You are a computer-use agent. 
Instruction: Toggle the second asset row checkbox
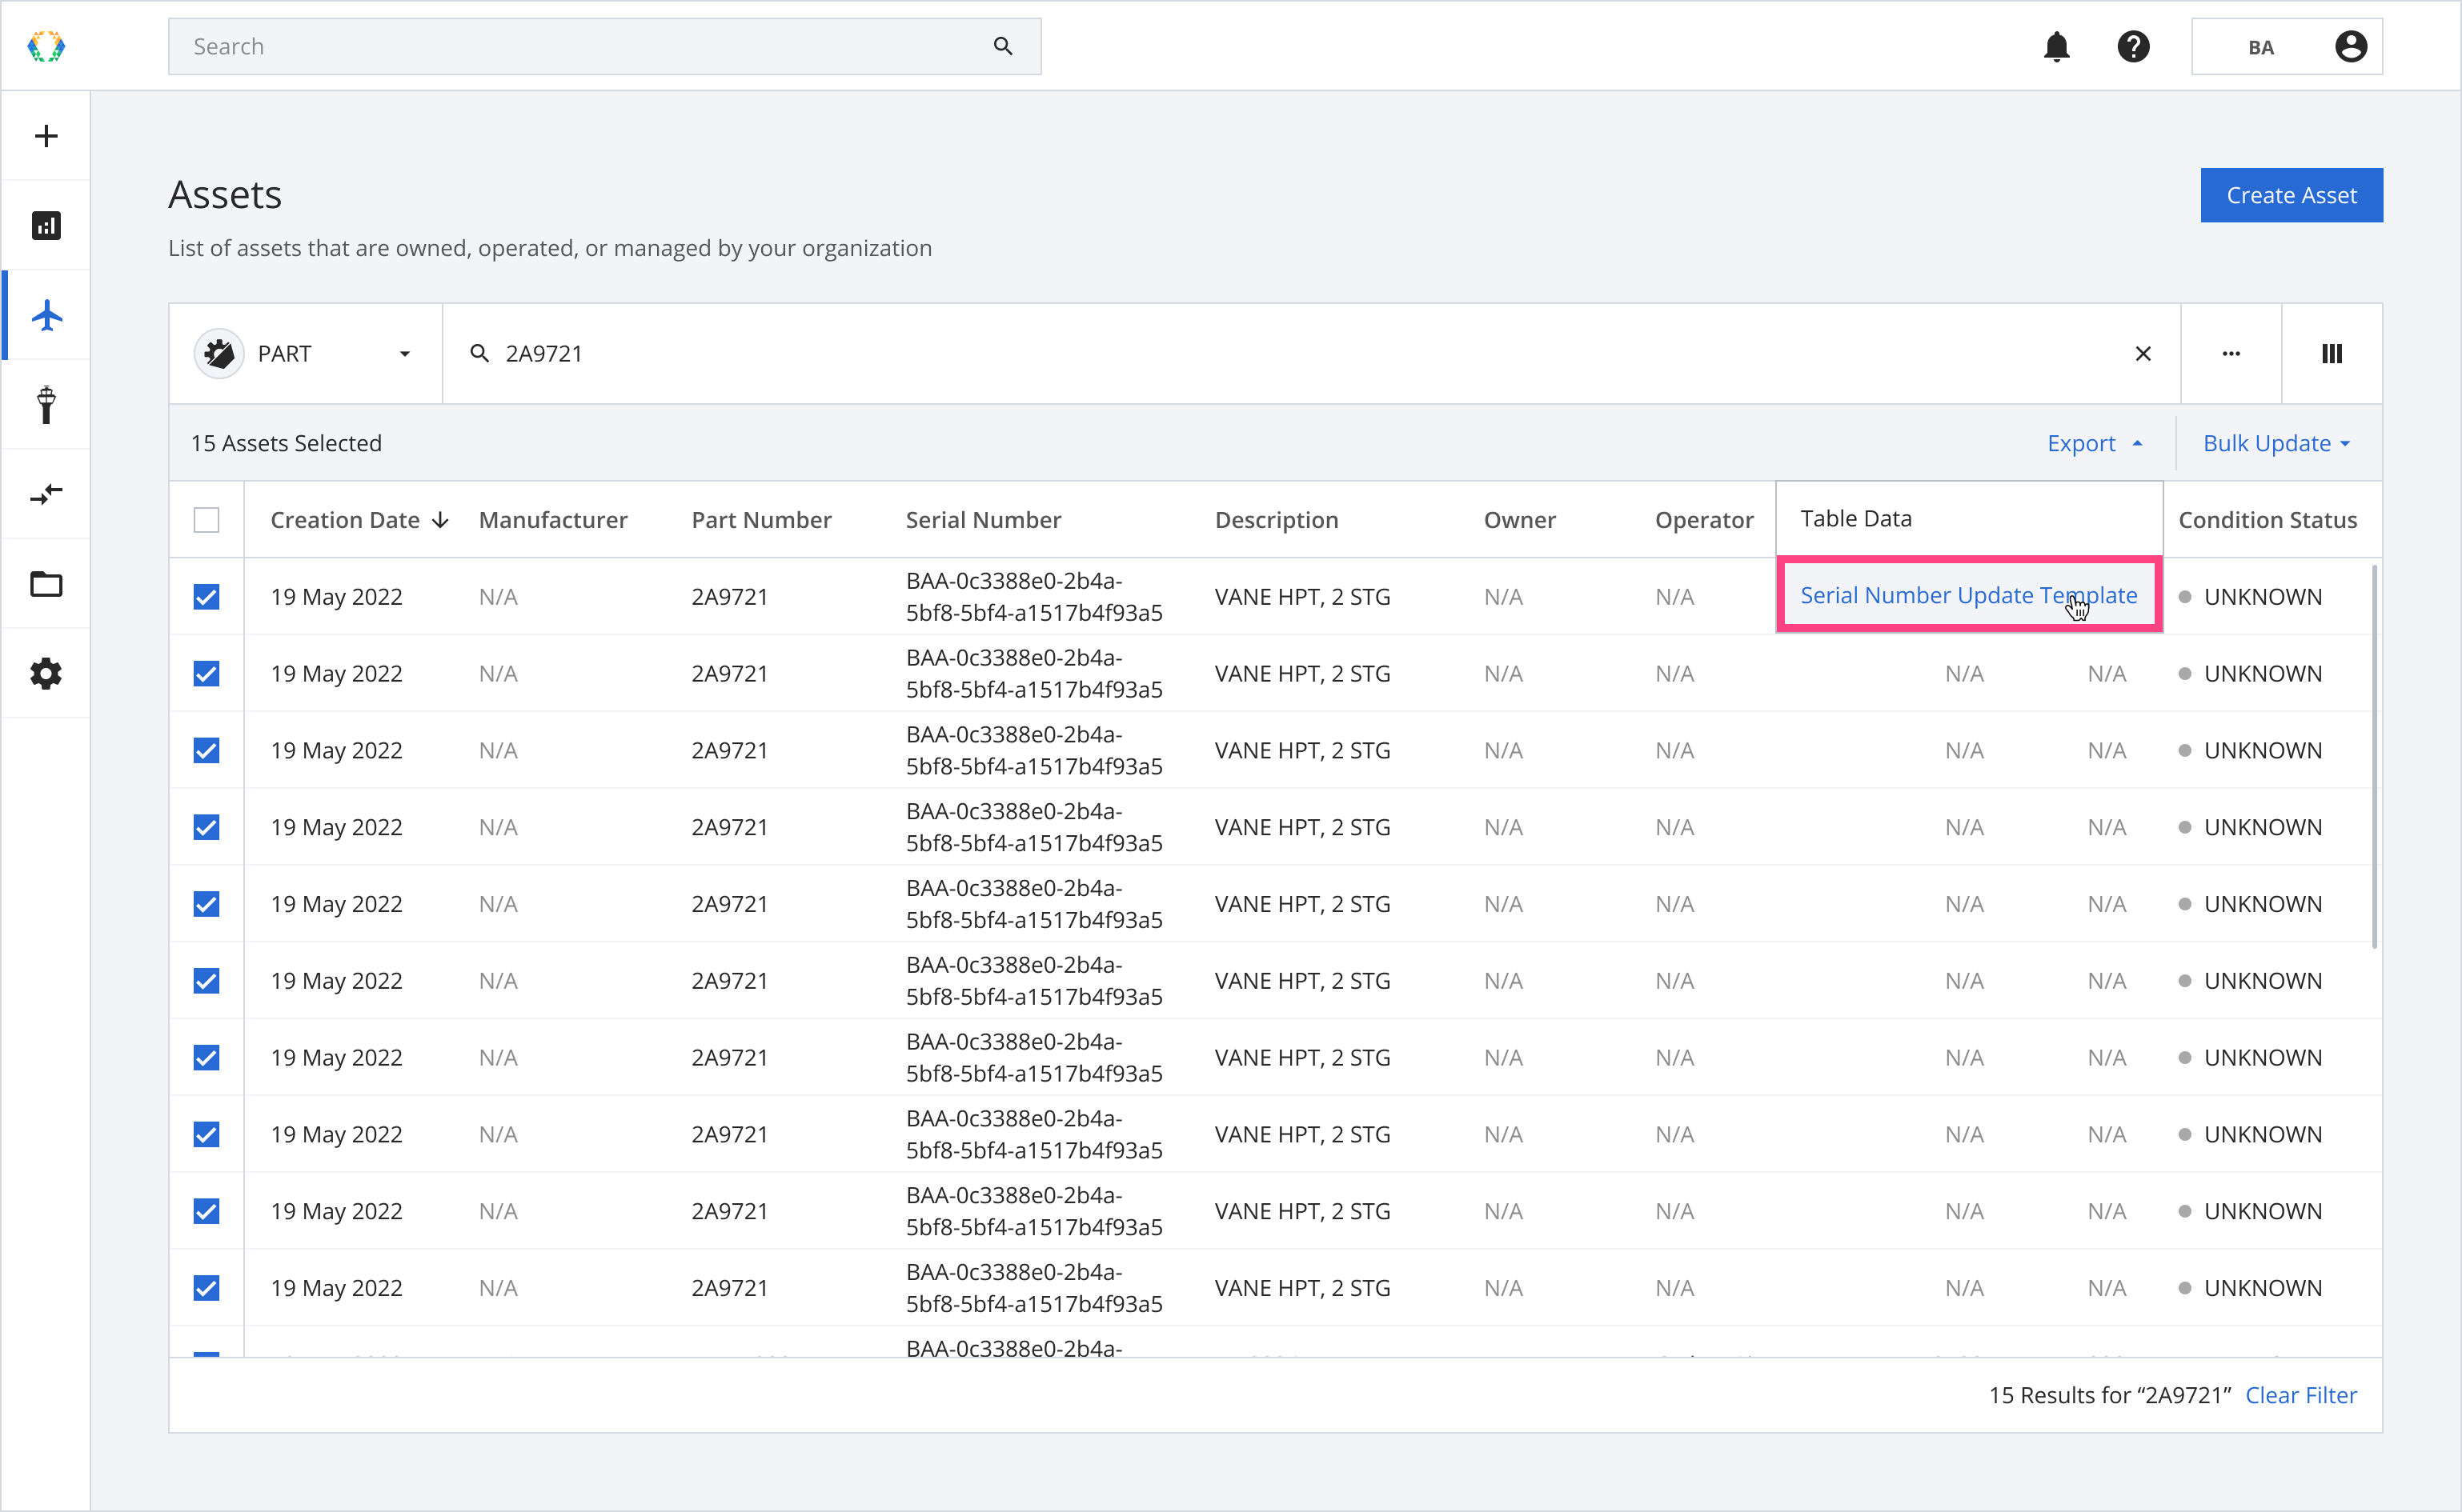click(x=206, y=674)
